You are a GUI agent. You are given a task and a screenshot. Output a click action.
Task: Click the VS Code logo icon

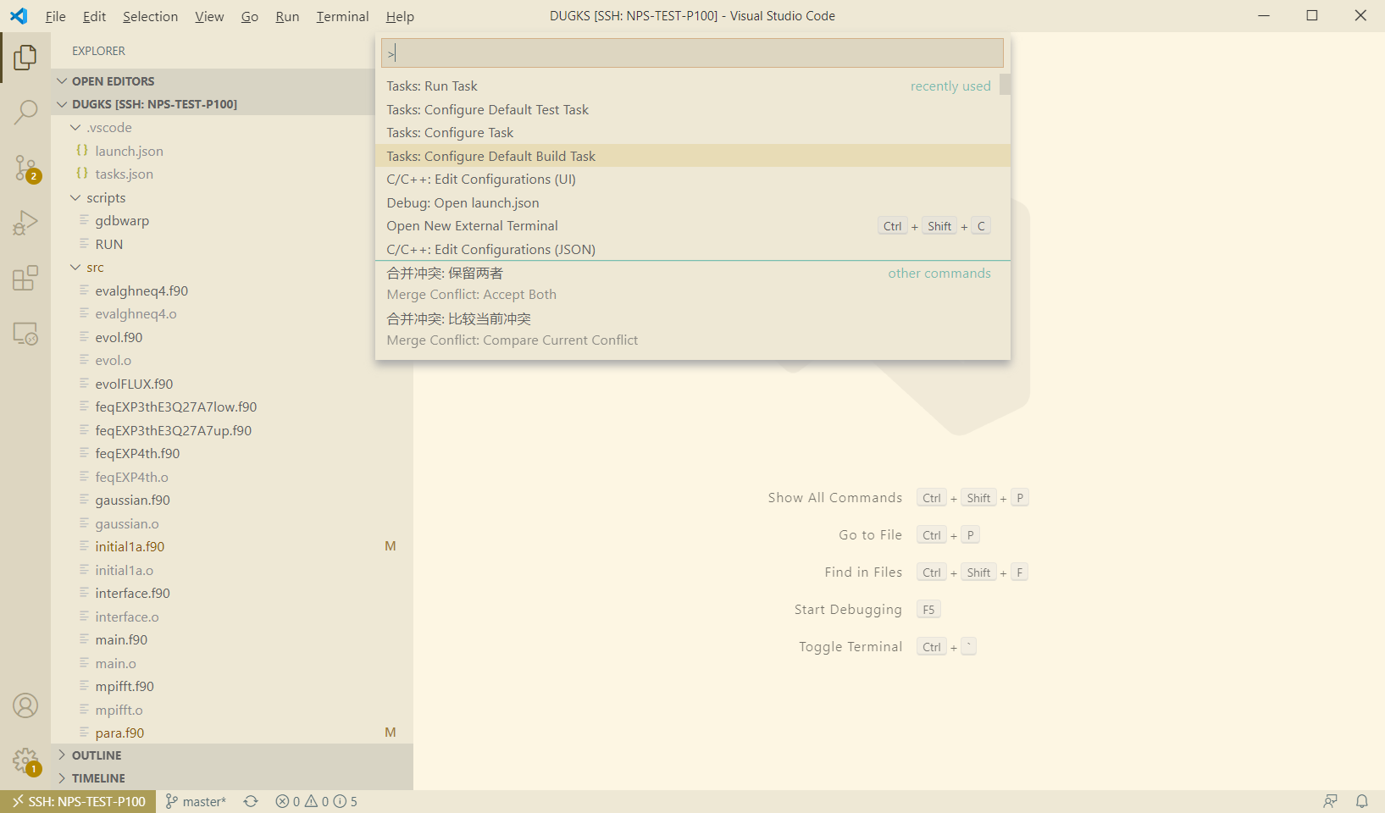pos(19,16)
